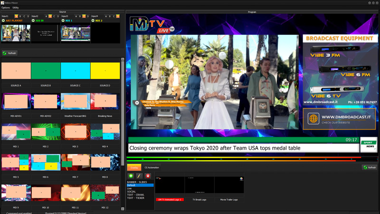The image size is (380, 214).
Task: Select the MIX 8 layout preset
Action: (x=105, y=162)
